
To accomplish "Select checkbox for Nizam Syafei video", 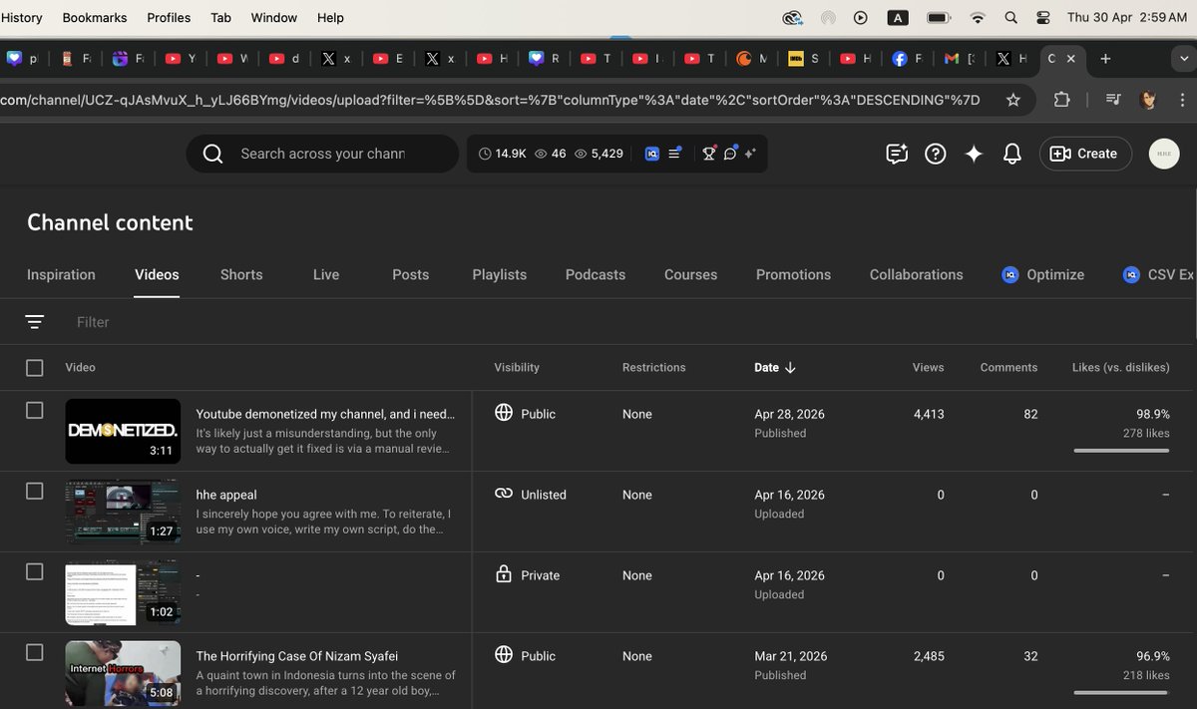I will (x=35, y=652).
